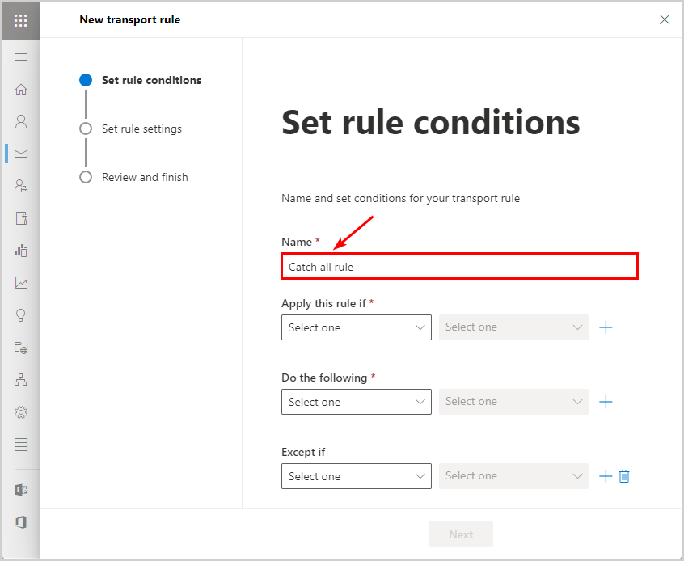
Task: Add another Do the following action
Action: click(x=606, y=402)
